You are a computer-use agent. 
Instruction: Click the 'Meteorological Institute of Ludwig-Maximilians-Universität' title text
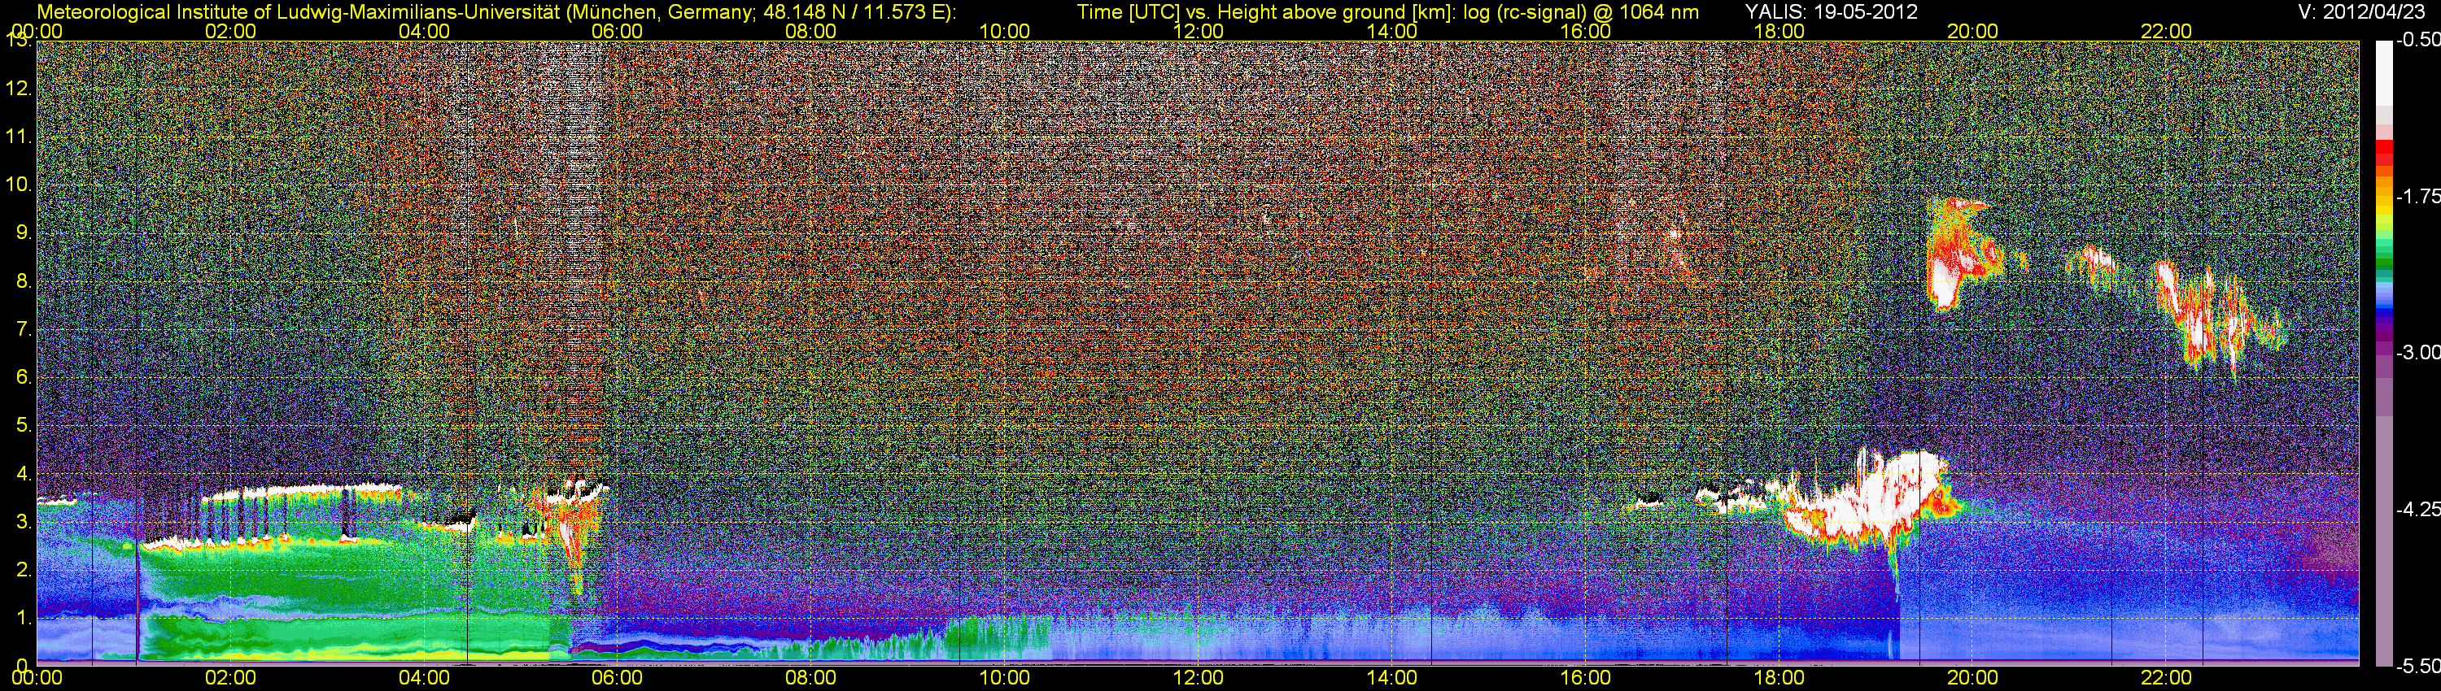299,11
